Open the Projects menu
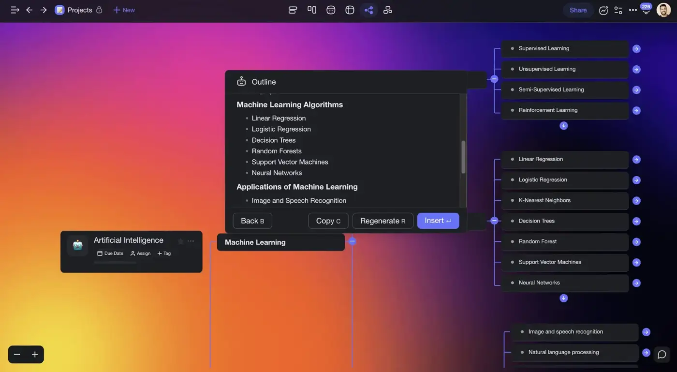The width and height of the screenshot is (677, 372). click(x=79, y=10)
